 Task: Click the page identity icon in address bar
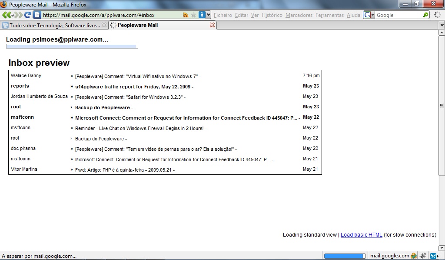(x=37, y=15)
